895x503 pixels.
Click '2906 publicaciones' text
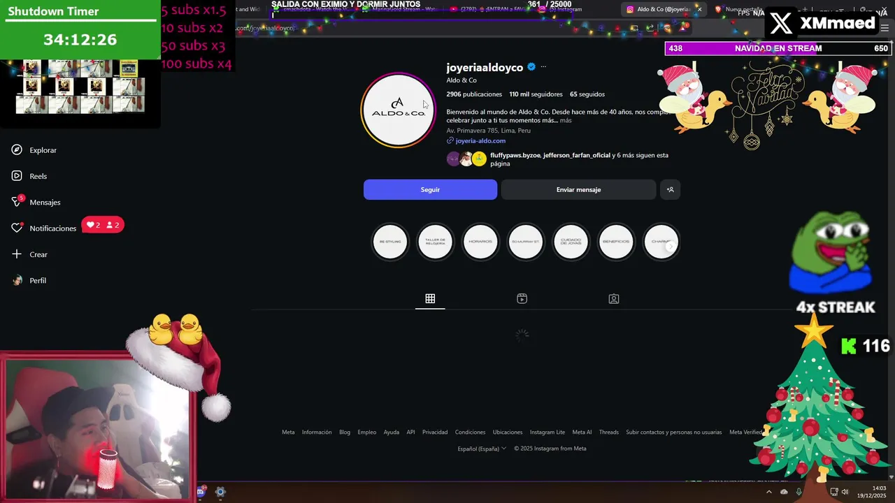point(474,94)
